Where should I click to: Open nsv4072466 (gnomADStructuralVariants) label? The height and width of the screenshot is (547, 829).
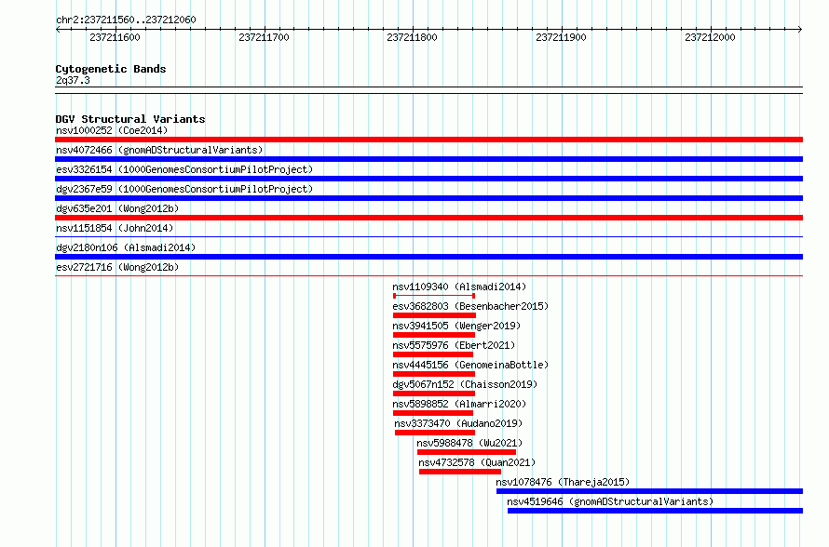click(x=159, y=150)
